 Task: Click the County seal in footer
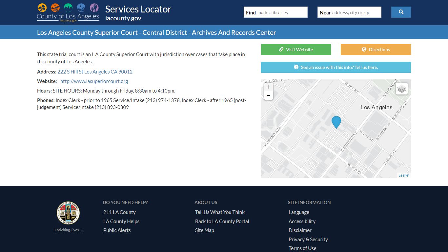click(68, 213)
